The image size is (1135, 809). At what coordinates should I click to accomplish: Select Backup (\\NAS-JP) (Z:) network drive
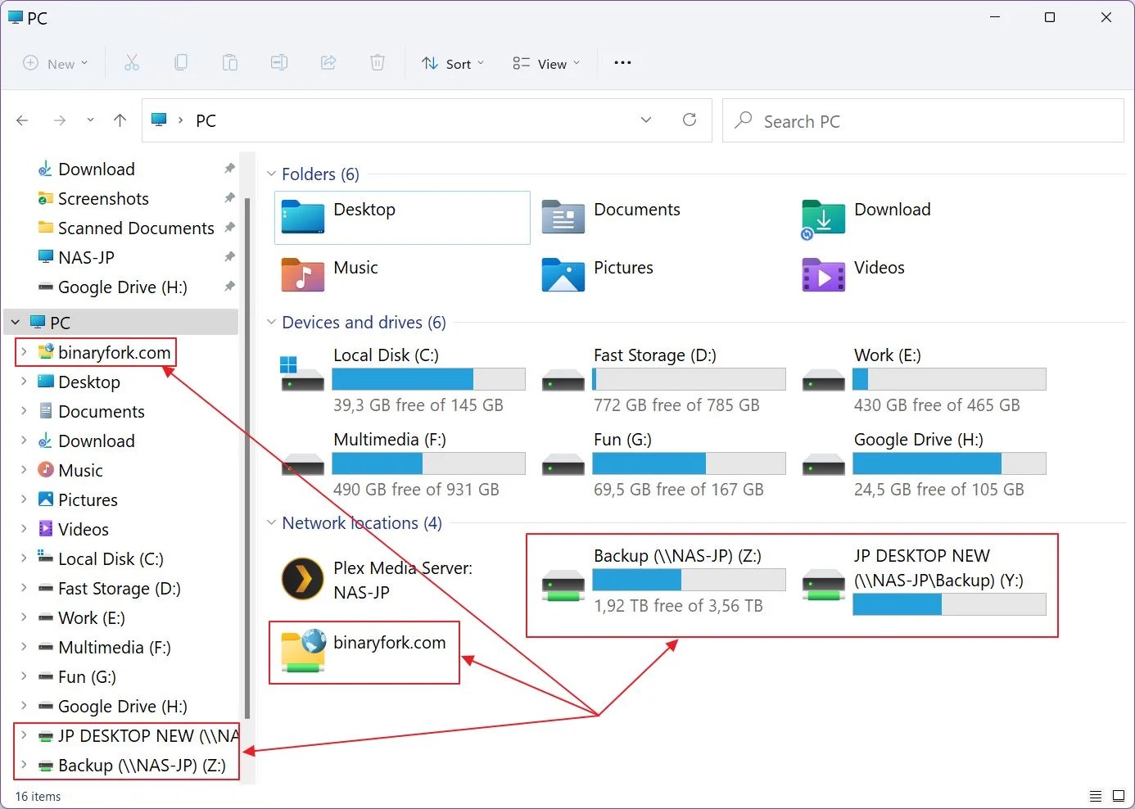[x=662, y=581]
